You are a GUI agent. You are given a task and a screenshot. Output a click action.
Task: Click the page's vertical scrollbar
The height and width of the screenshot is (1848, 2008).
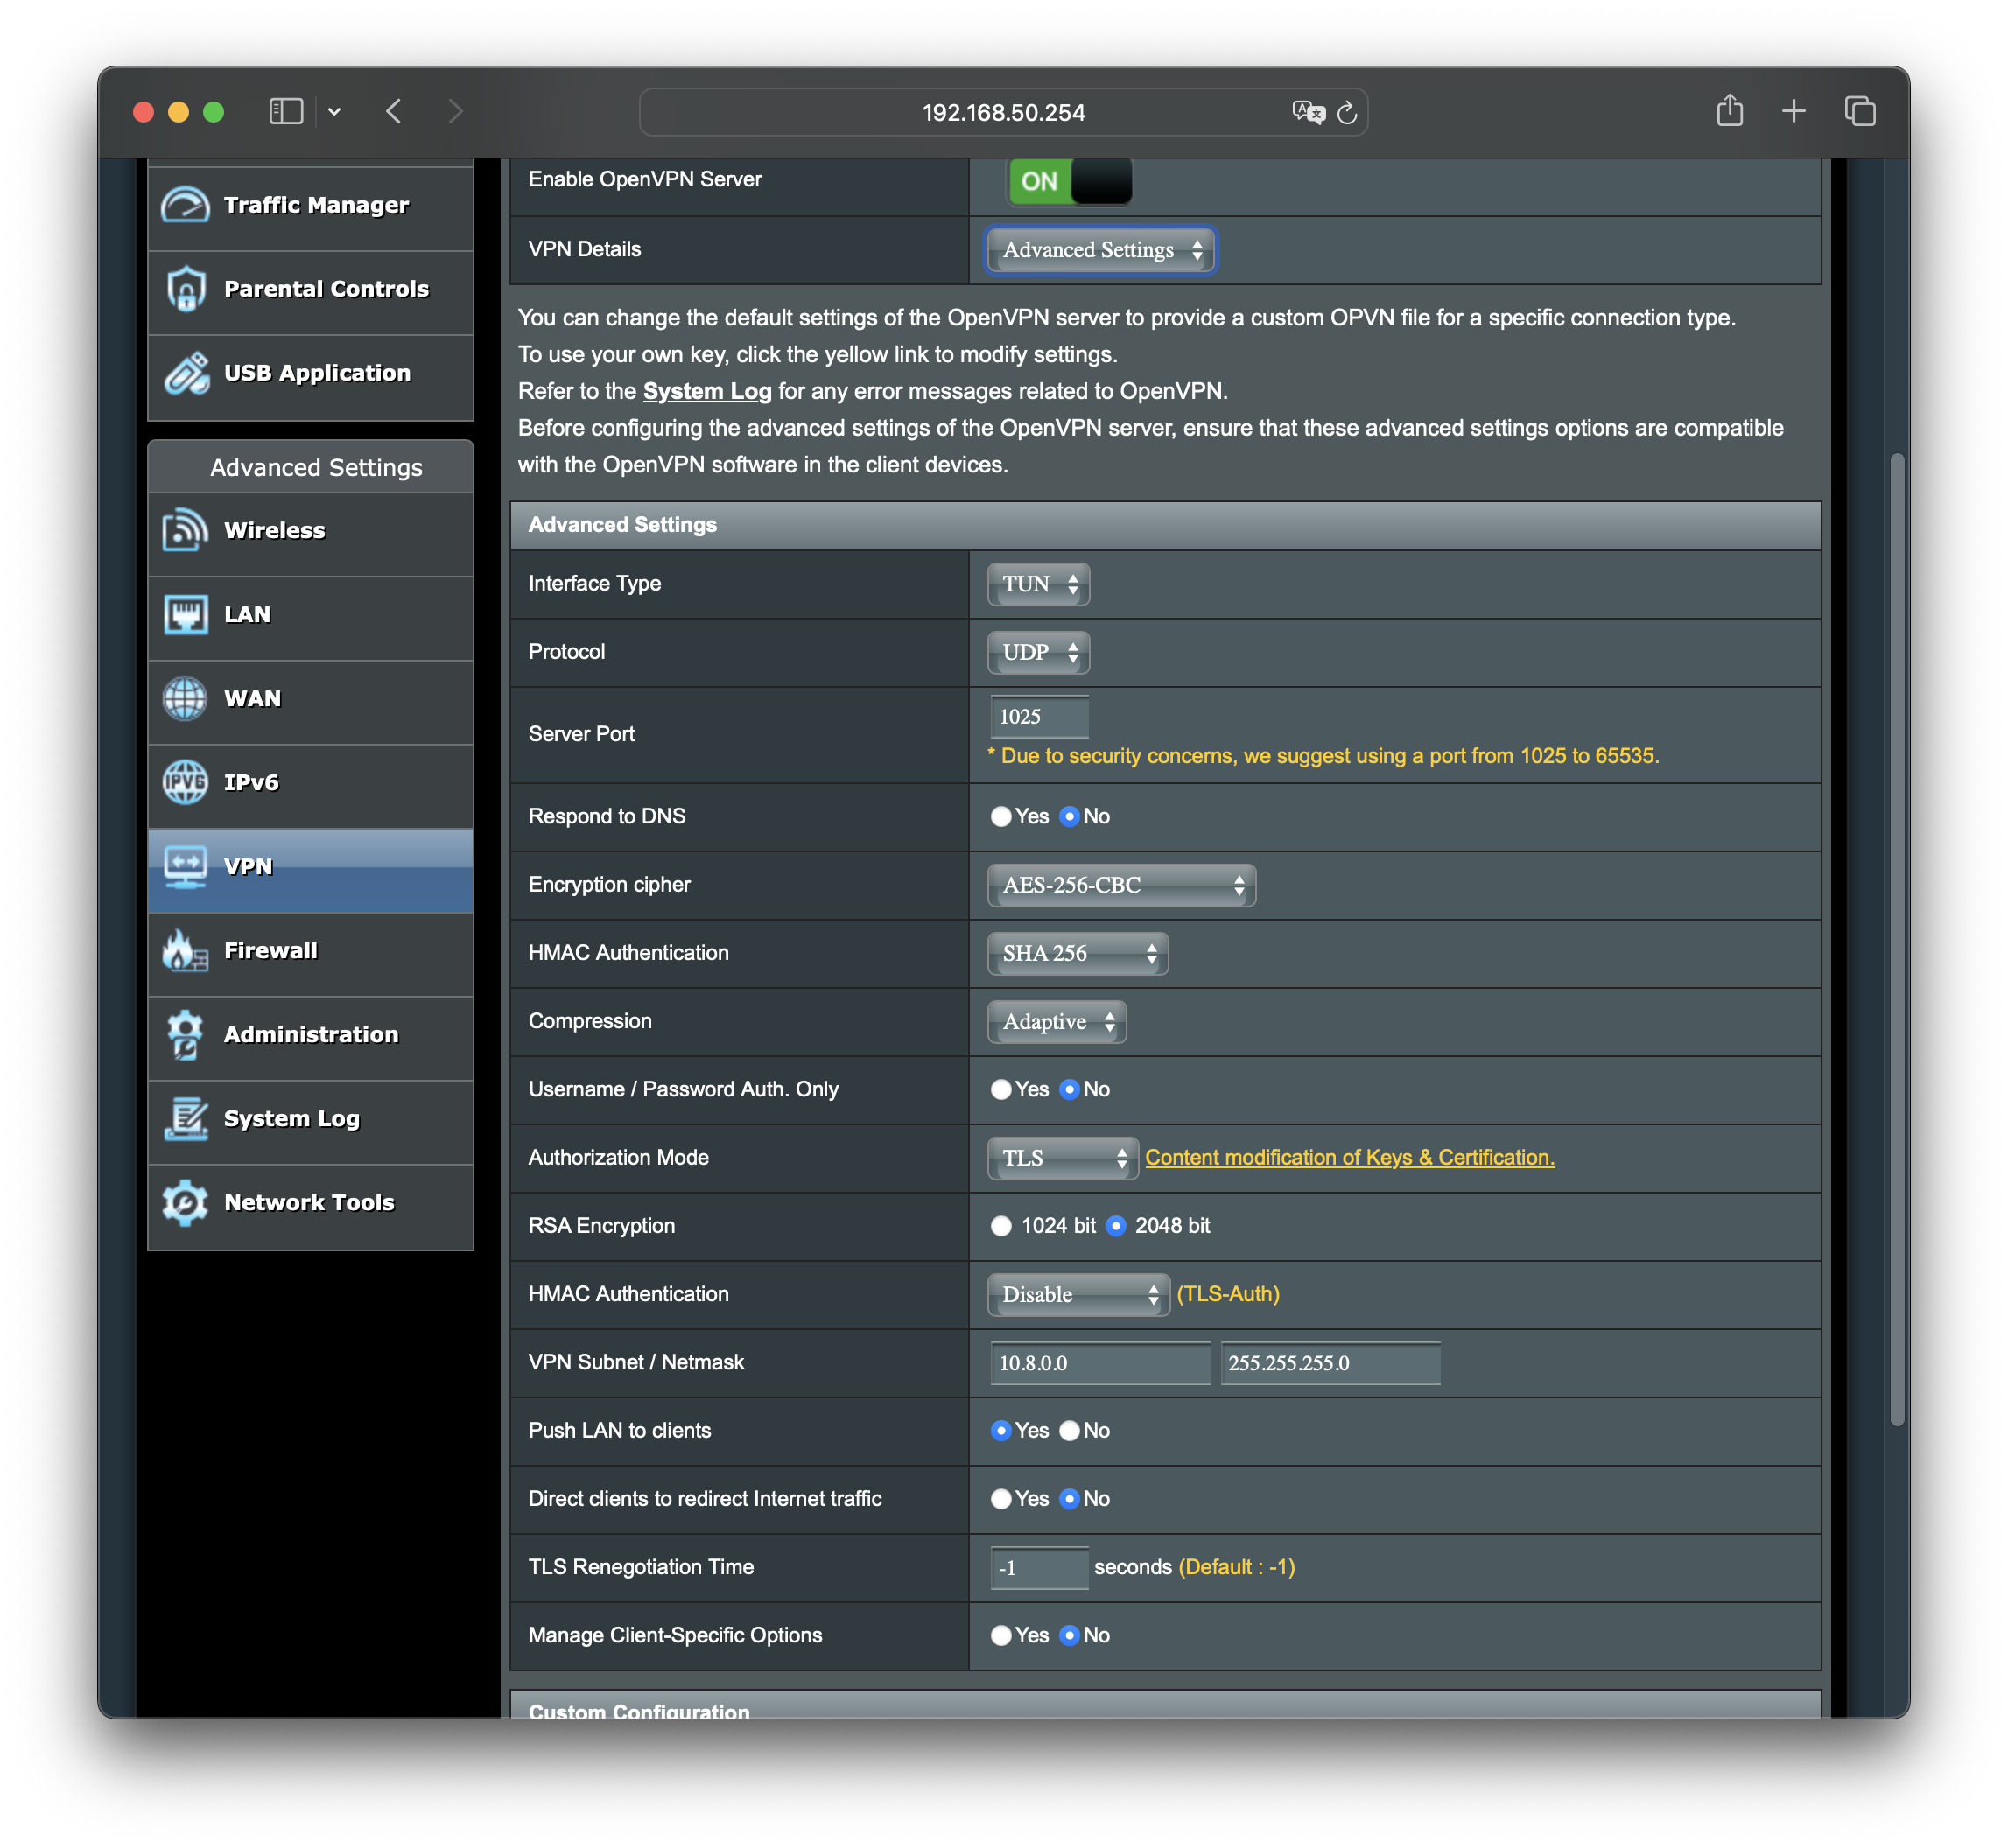[x=1896, y=940]
